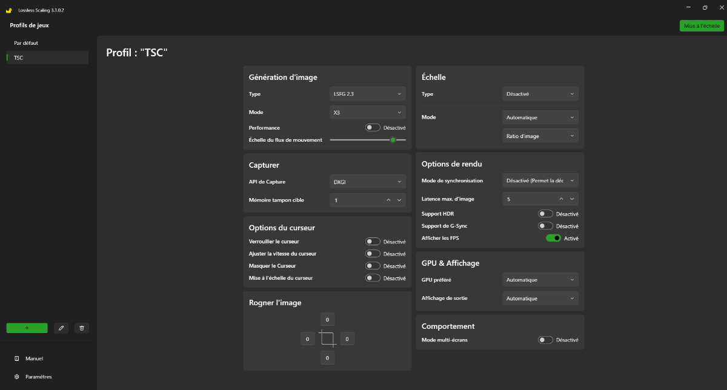Toggle Performance mode switch
727x390 pixels.
(x=373, y=128)
